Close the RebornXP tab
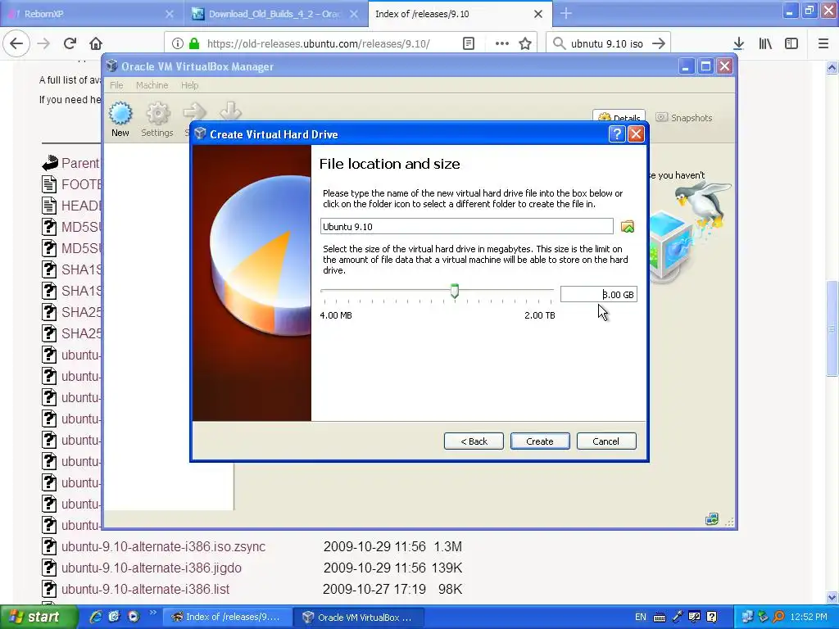Screen dimensions: 839x629 [x=169, y=14]
